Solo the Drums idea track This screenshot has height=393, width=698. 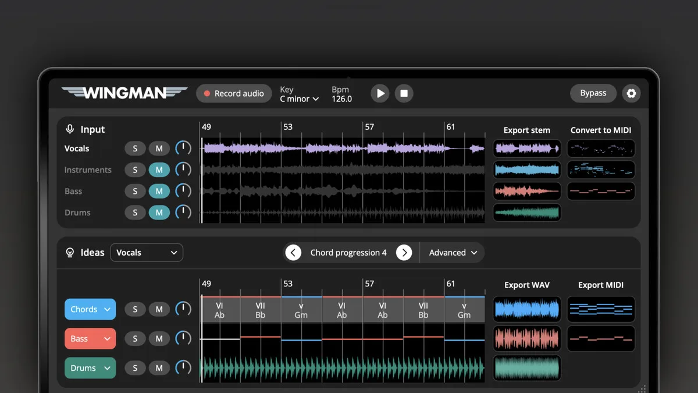135,368
